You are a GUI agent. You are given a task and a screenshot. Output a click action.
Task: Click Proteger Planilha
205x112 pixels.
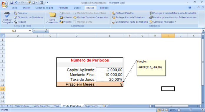tap(123, 13)
